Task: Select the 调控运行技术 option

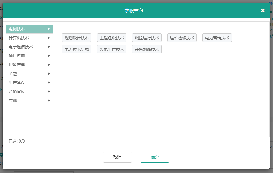Action: click(147, 38)
